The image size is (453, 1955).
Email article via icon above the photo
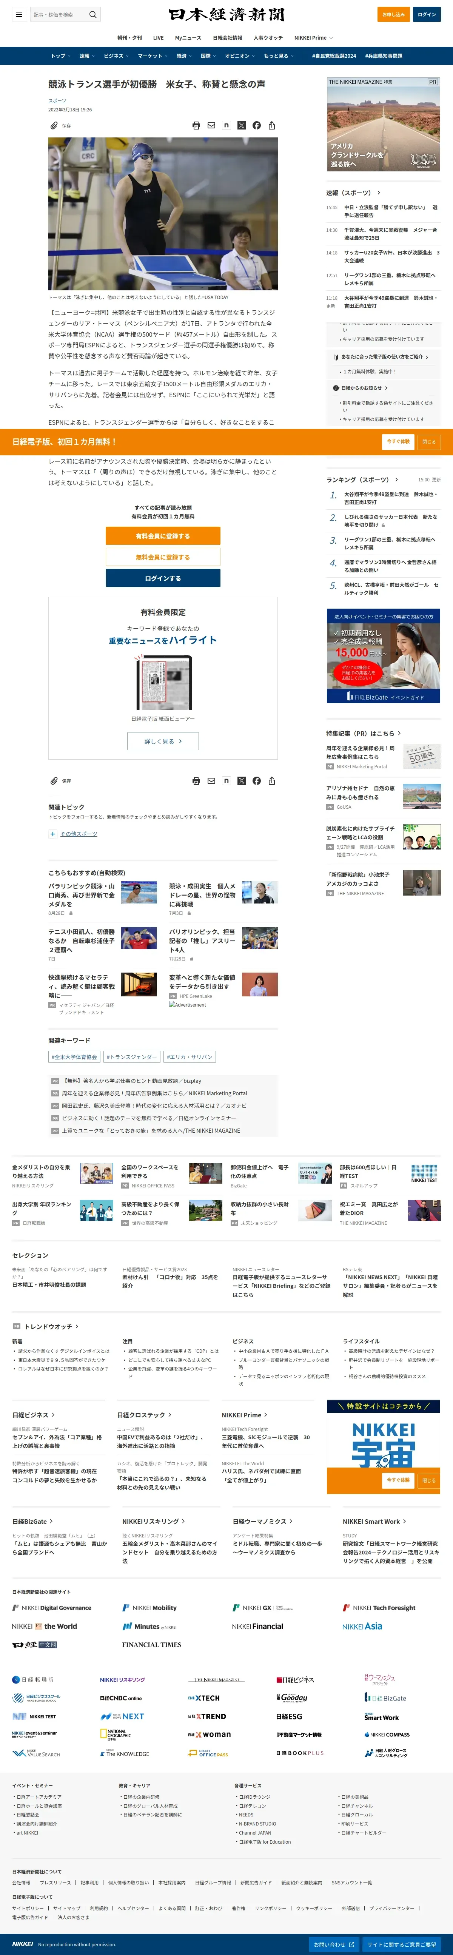tap(212, 125)
